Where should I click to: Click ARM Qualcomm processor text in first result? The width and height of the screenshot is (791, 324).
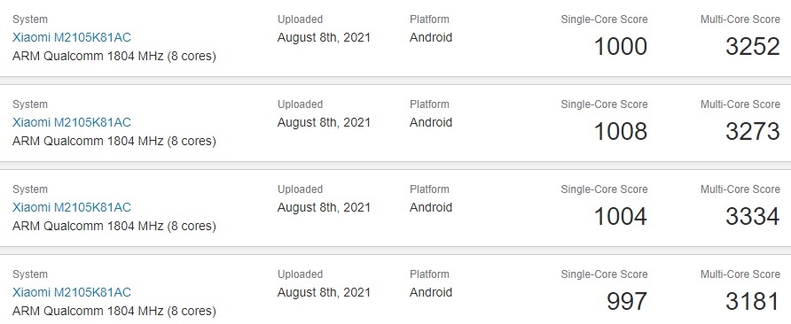click(114, 57)
